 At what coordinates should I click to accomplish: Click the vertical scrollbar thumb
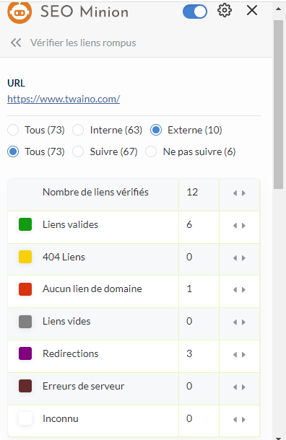[278, 105]
